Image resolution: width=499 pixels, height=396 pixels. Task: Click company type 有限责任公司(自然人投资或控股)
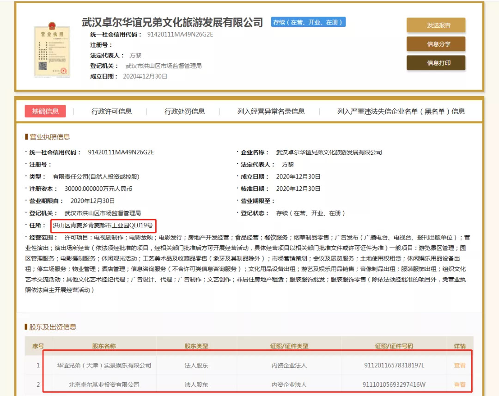96,177
